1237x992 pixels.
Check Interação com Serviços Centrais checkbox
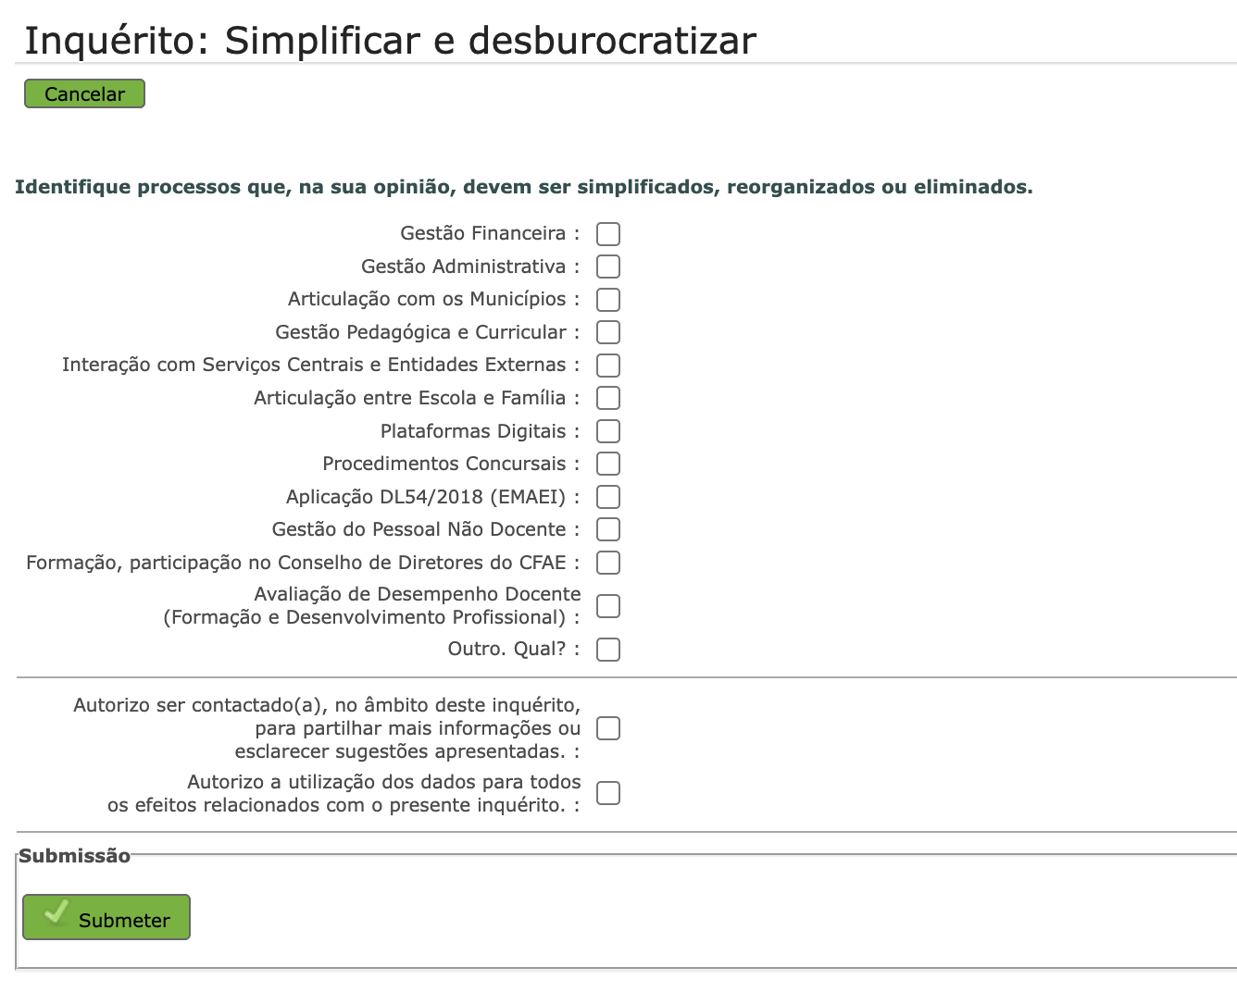[608, 366]
